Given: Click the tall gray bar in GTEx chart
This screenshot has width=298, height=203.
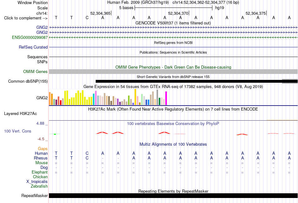Looking at the screenshot, I should (157, 97).
